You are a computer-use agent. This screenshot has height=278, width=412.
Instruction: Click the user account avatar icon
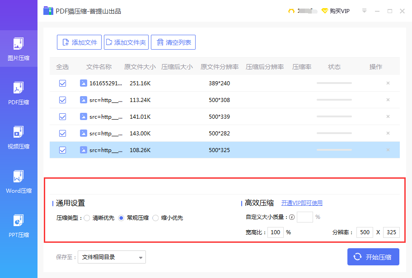[291, 11]
